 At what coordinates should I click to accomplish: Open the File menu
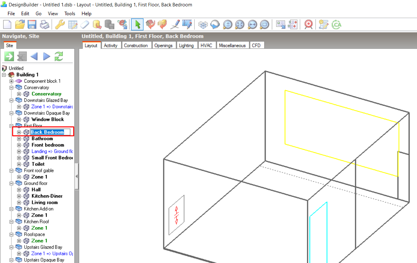pyautogui.click(x=11, y=13)
